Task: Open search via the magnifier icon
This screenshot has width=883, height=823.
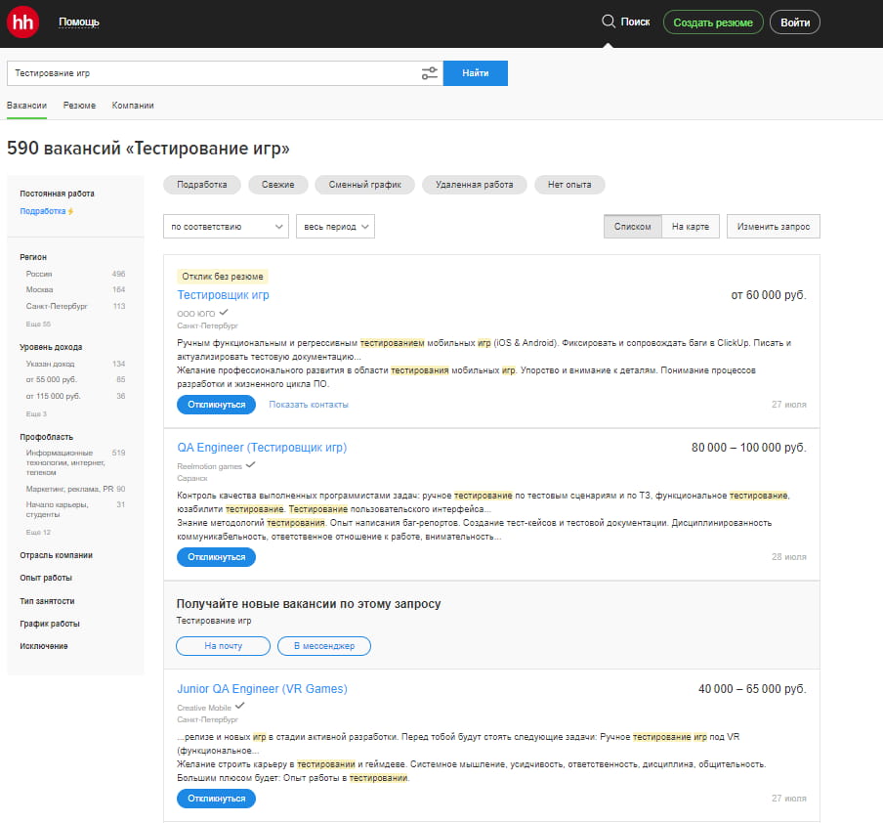Action: pyautogui.click(x=609, y=20)
